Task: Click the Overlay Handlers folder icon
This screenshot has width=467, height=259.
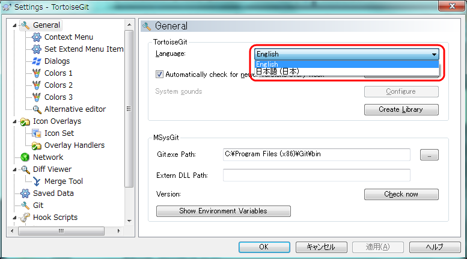Action: pos(37,145)
